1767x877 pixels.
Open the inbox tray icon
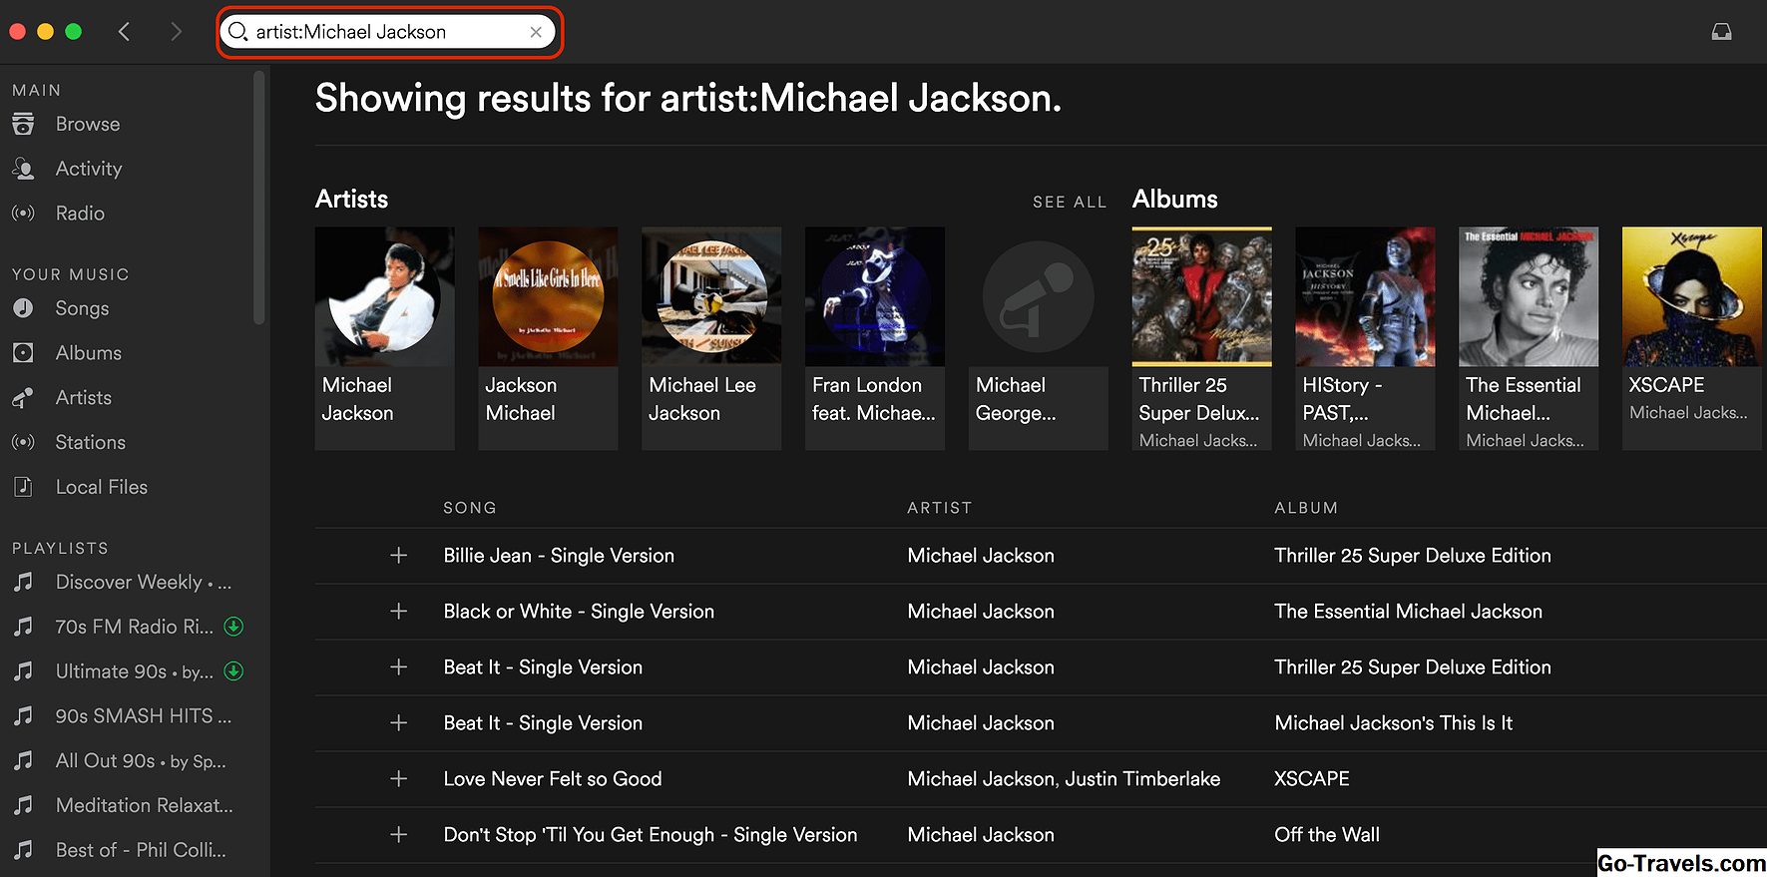pos(1721,32)
